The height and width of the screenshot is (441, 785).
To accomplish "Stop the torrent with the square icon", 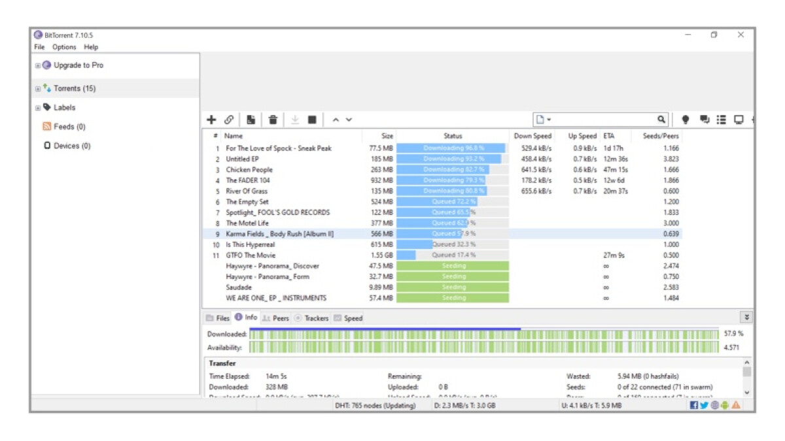I will [x=312, y=120].
